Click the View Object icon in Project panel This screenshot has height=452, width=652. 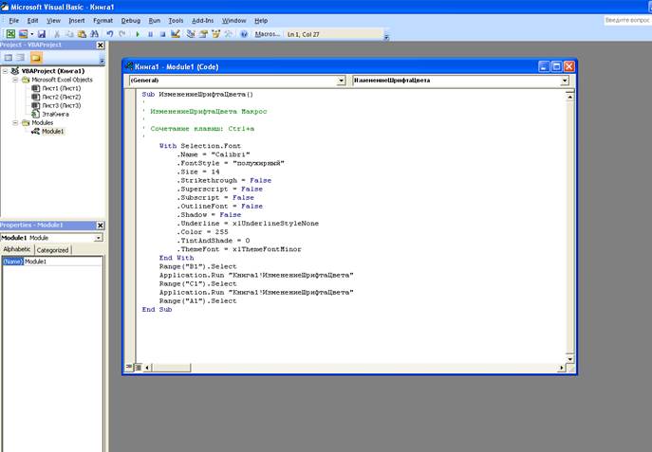[x=20, y=58]
